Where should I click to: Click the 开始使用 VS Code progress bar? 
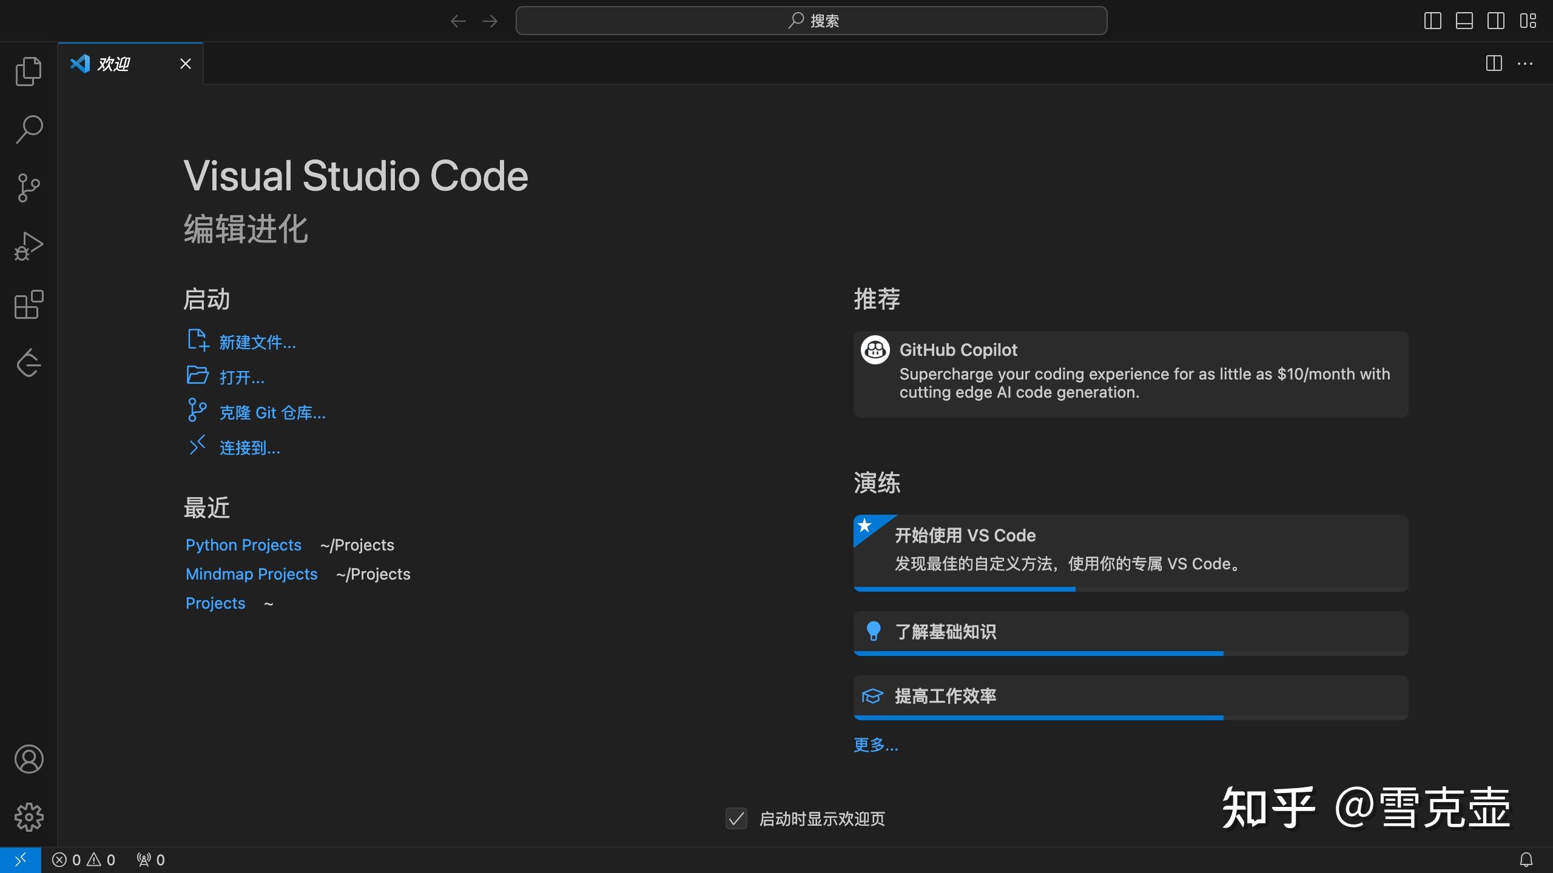pos(964,588)
